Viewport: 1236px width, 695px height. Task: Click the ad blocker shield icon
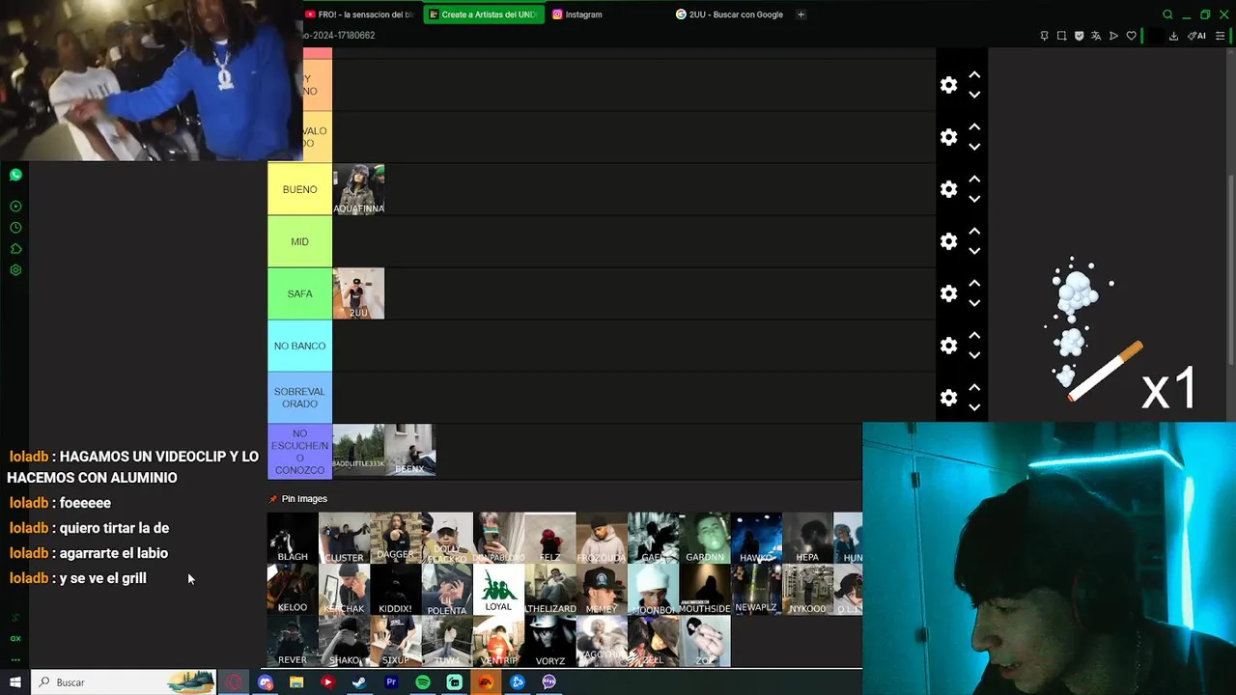1079,36
